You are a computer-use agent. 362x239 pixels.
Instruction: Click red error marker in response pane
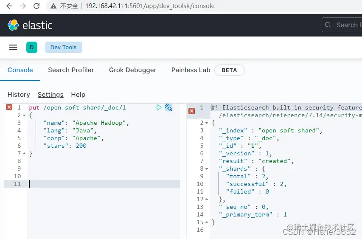(x=192, y=111)
